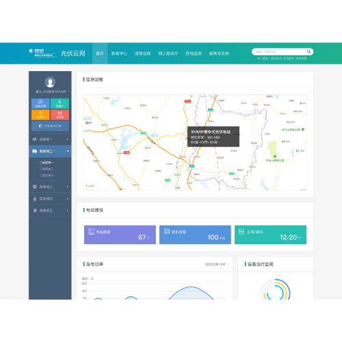
Task: Select the 二级菜单一 submenu link
Action: pyautogui.click(x=47, y=163)
